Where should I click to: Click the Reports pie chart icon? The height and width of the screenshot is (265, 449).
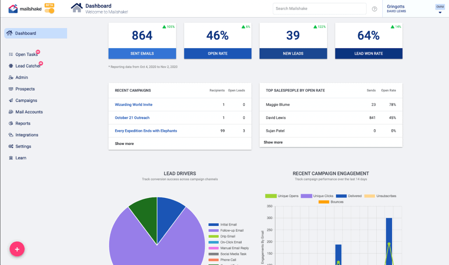(11, 123)
